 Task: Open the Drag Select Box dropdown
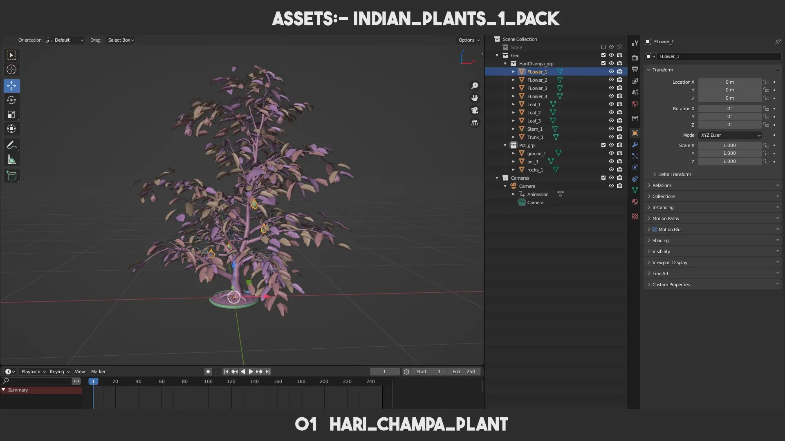point(121,40)
